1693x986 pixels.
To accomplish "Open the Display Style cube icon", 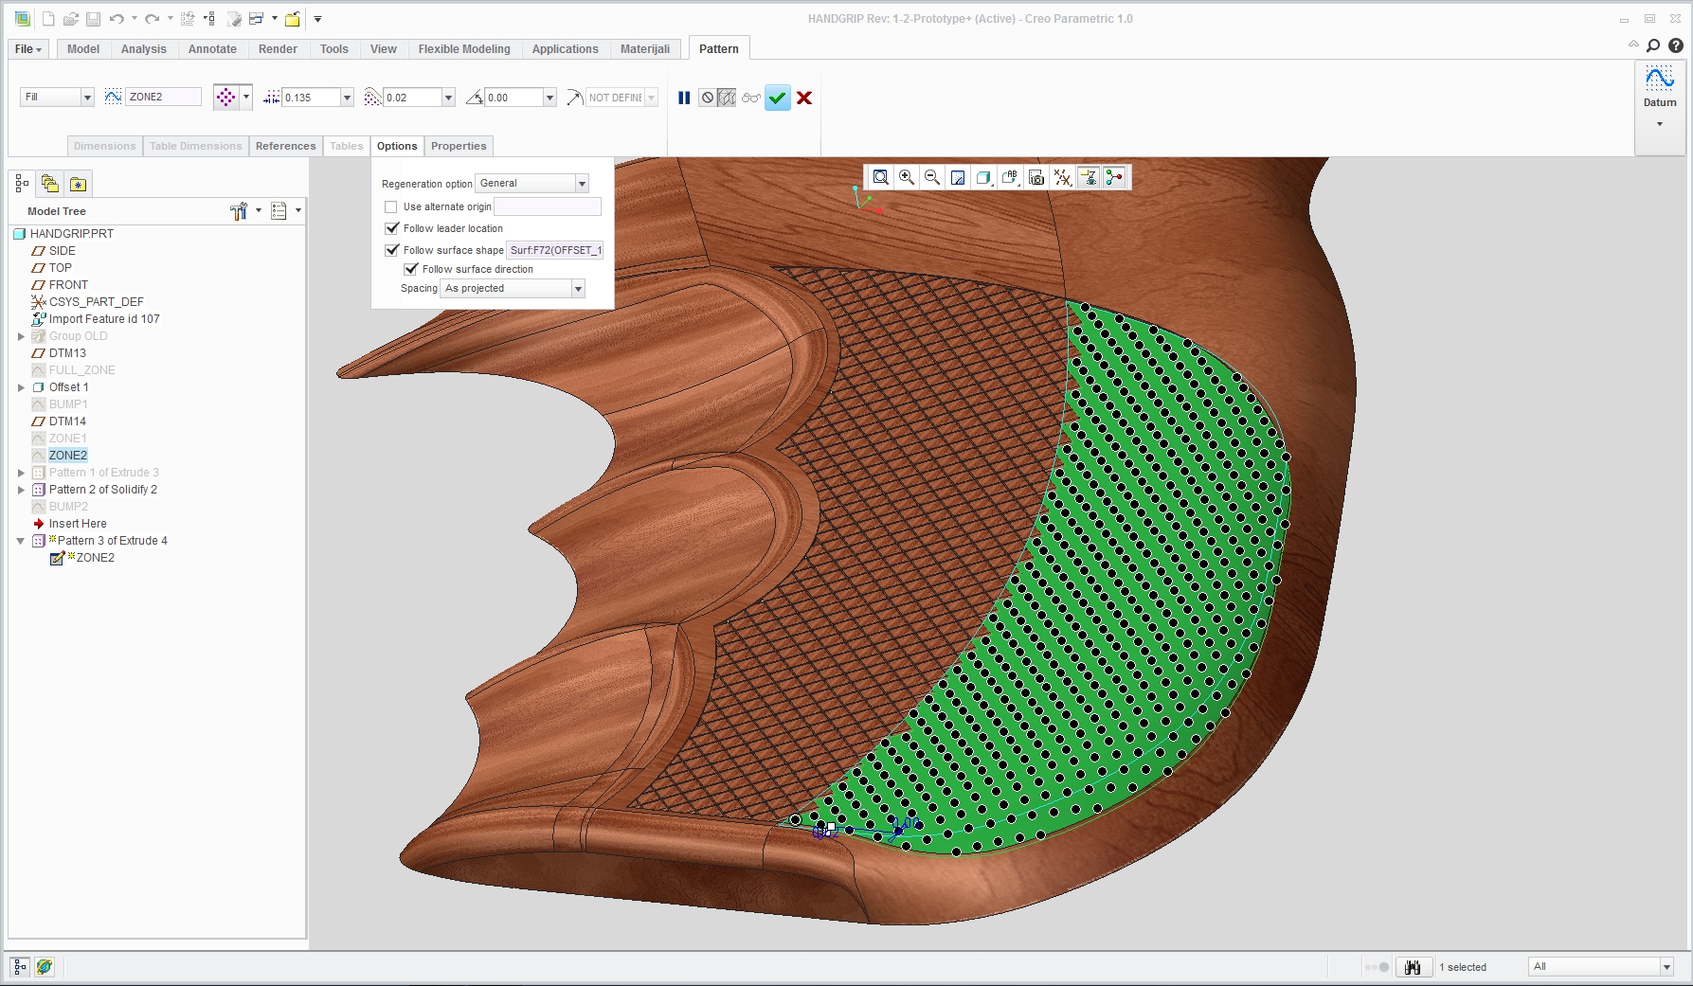I will click(x=983, y=177).
